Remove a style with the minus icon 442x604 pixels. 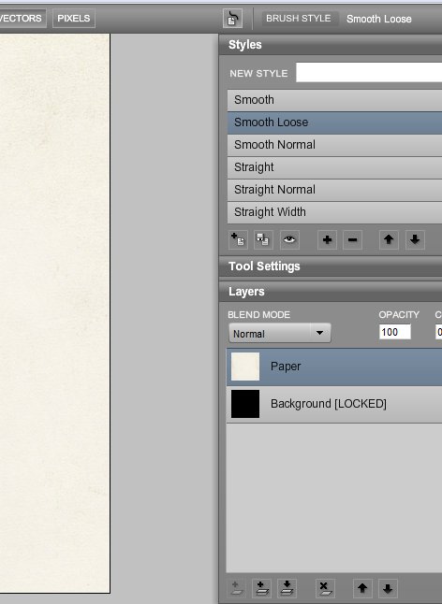point(352,239)
